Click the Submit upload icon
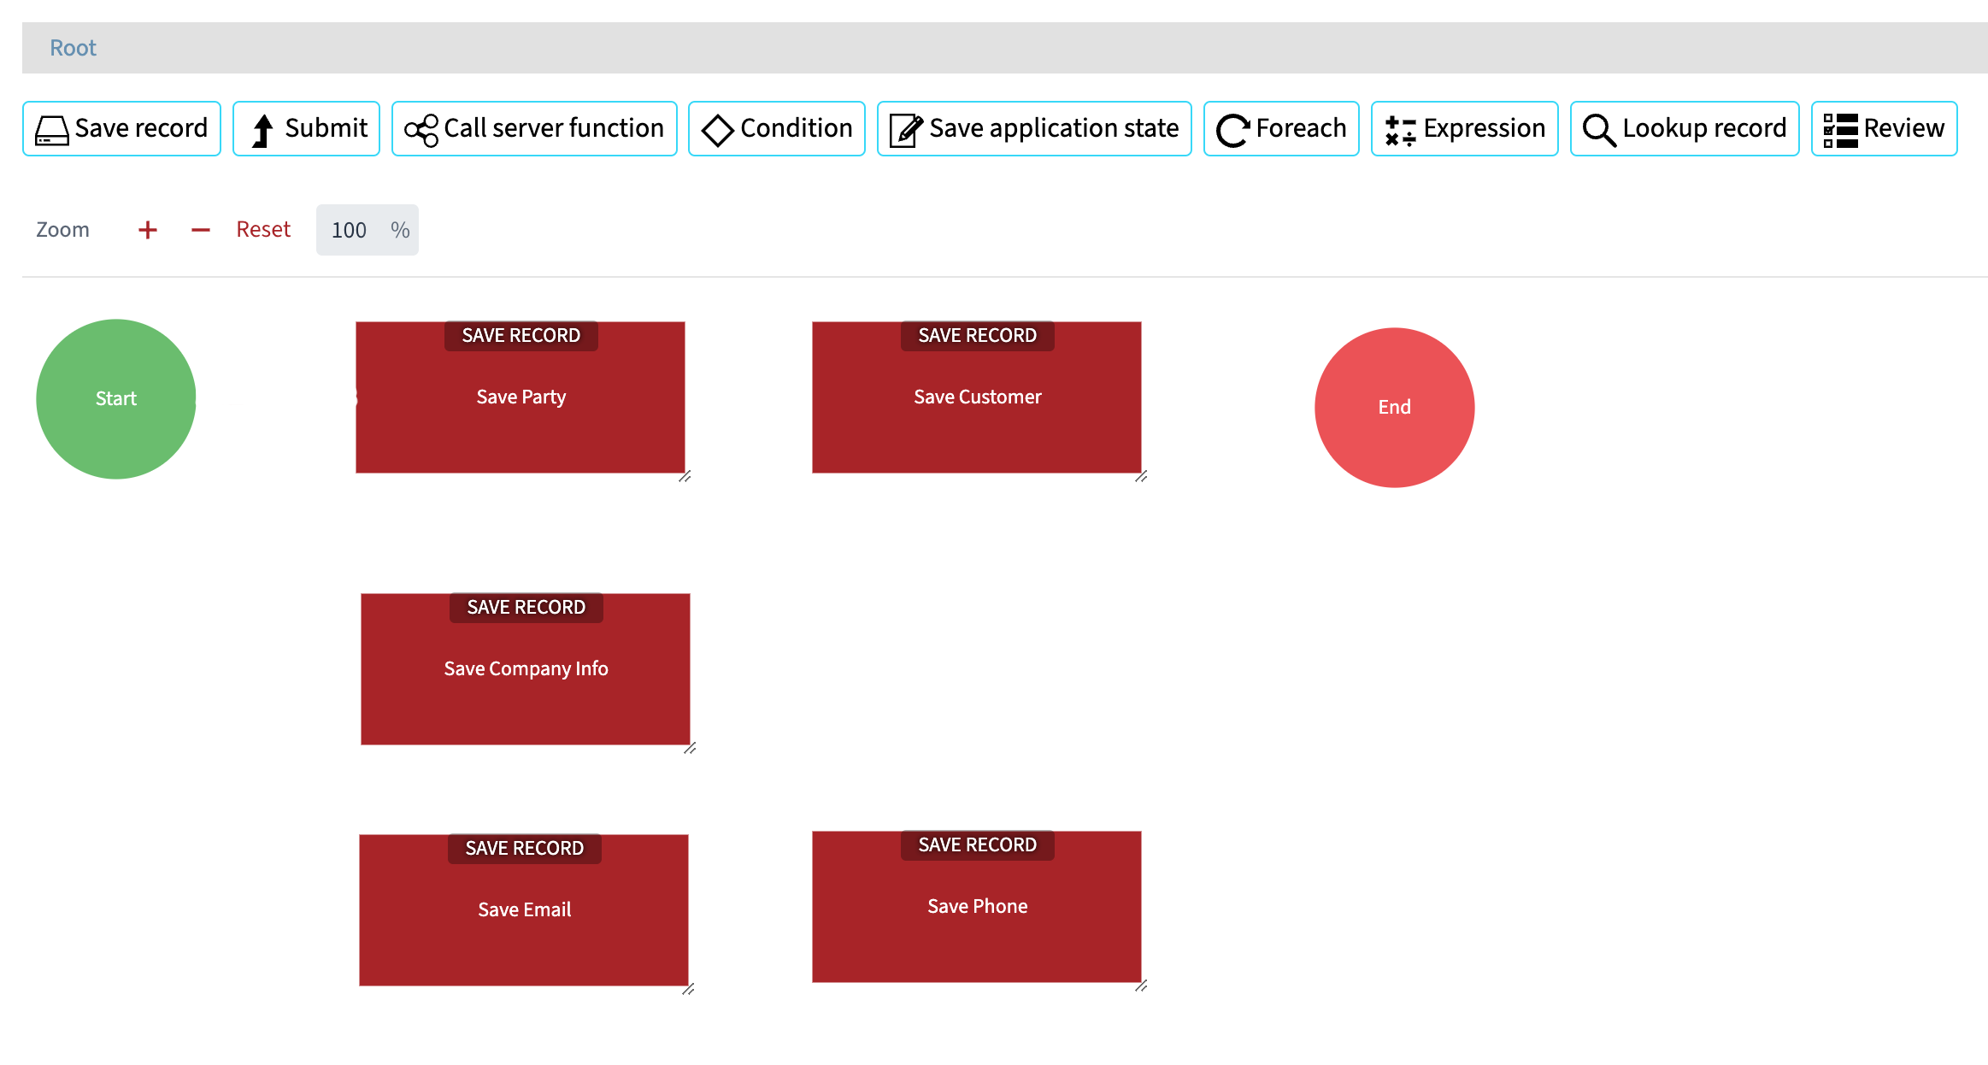1988x1065 pixels. coord(263,128)
